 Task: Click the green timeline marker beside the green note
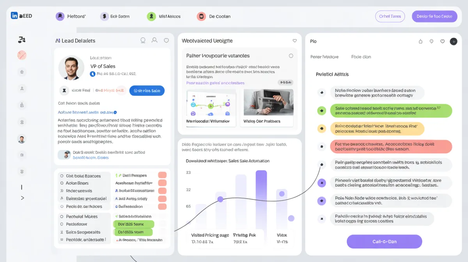[321, 111]
